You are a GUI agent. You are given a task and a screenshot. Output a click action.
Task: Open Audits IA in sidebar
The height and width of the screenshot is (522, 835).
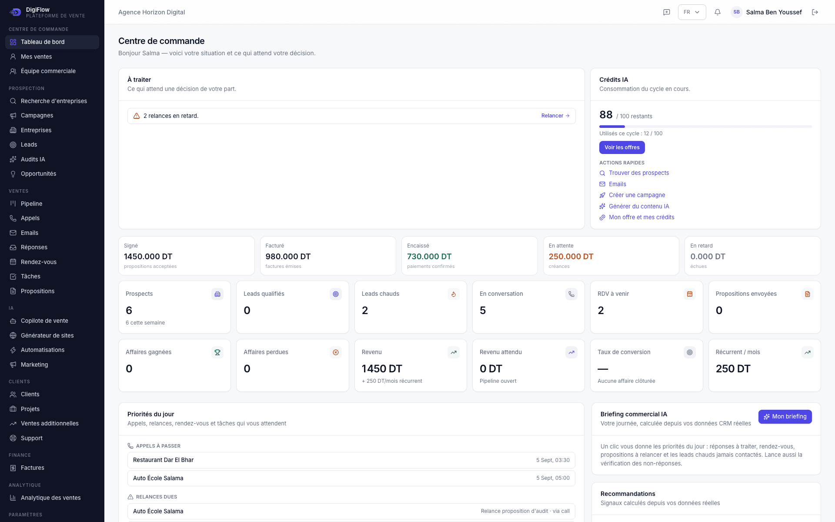point(52,159)
